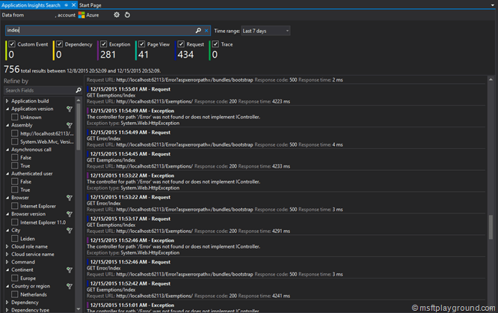Click filter icon for Browser version
The image size is (498, 313).
click(70, 214)
